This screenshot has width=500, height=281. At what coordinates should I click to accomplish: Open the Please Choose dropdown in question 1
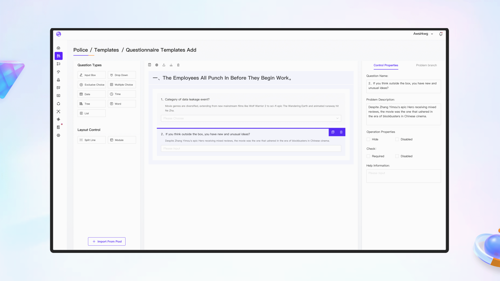click(251, 118)
